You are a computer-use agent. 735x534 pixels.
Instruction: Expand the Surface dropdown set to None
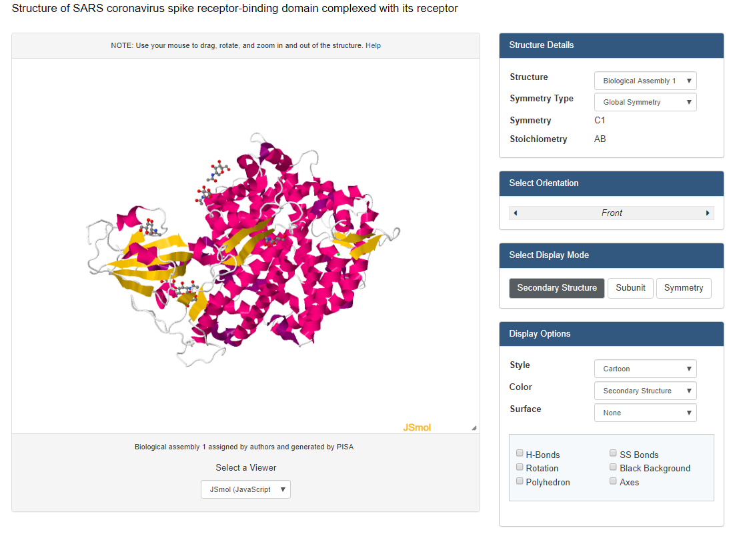pos(645,413)
